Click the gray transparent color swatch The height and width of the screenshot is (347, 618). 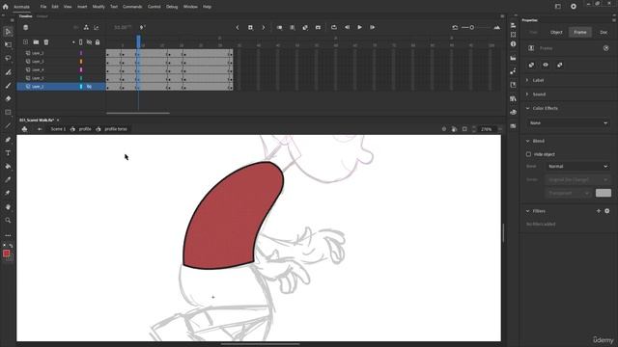(x=603, y=193)
